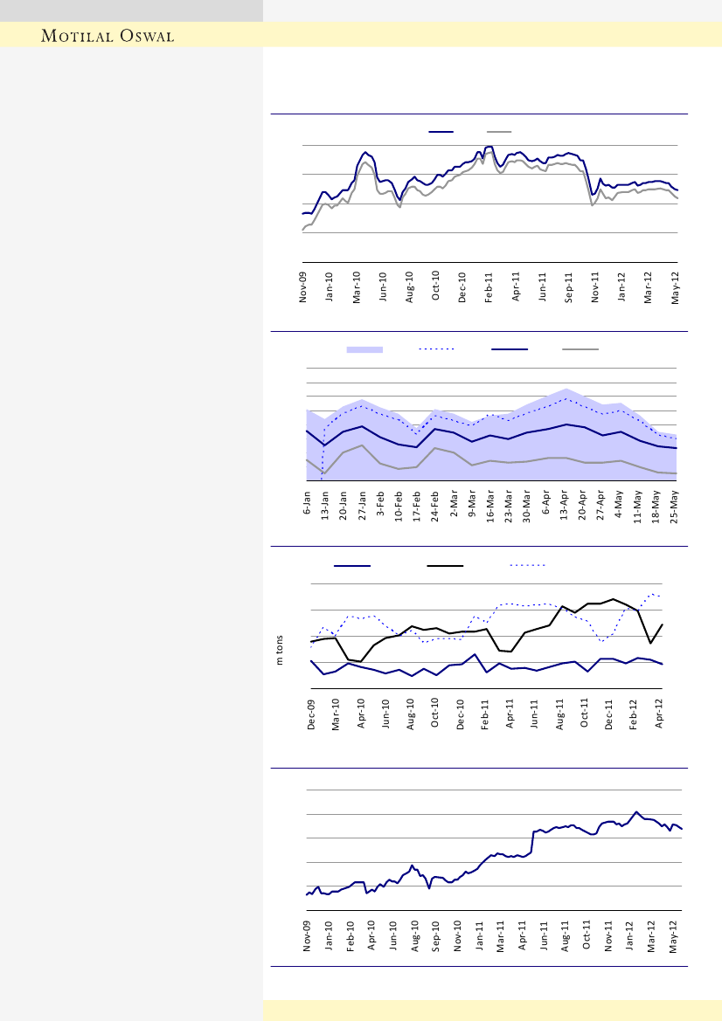Click the dark blue legend line in top chart

441,131
